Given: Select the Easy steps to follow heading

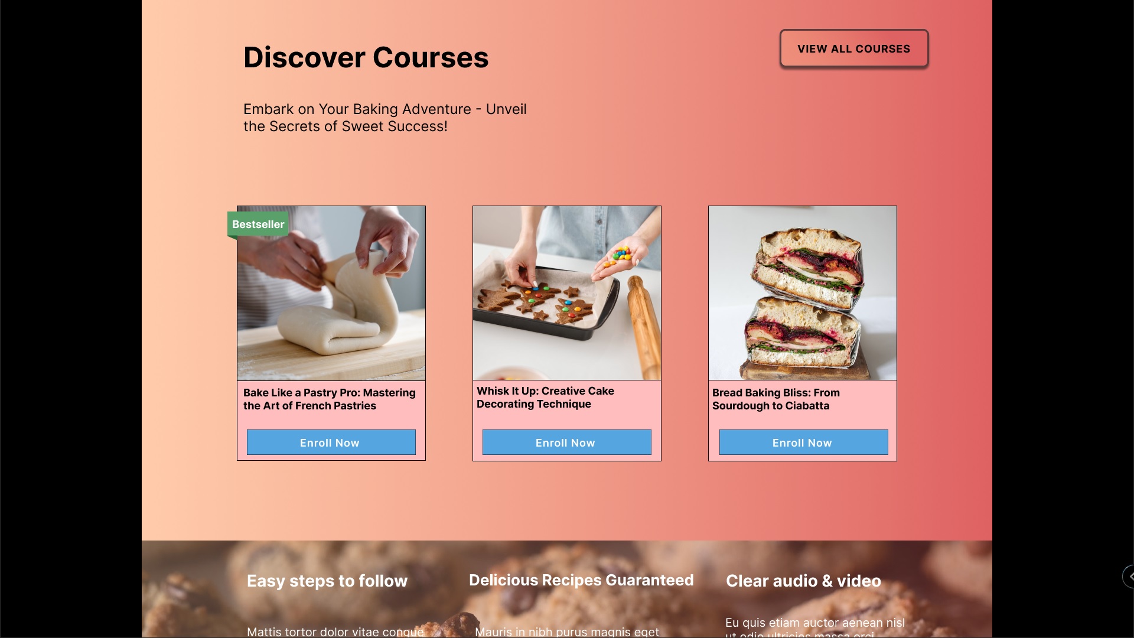Looking at the screenshot, I should (x=327, y=581).
